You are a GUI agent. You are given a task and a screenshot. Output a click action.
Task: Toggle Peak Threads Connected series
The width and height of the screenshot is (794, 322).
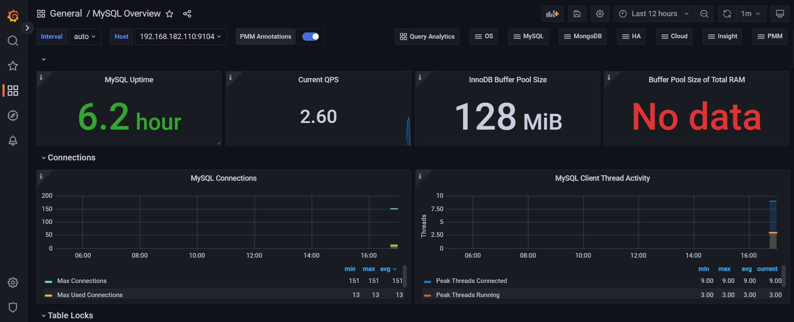[471, 281]
